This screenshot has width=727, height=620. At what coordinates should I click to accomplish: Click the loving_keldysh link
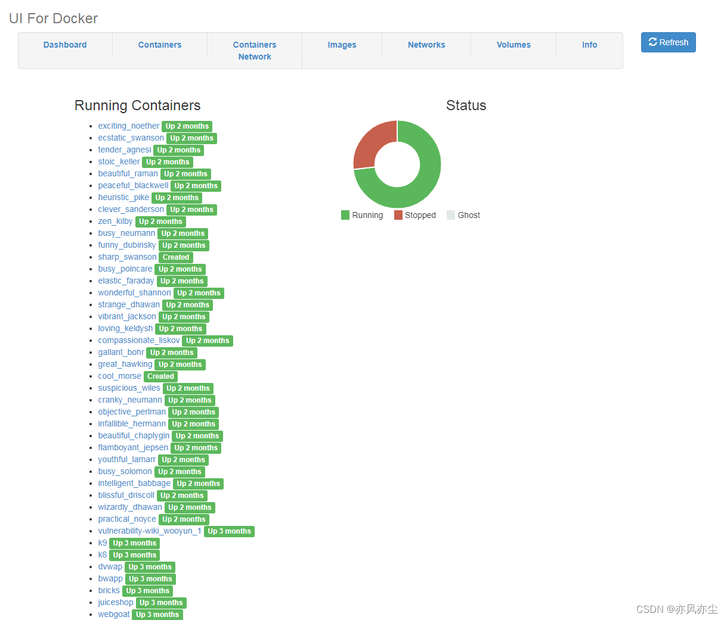(x=125, y=328)
